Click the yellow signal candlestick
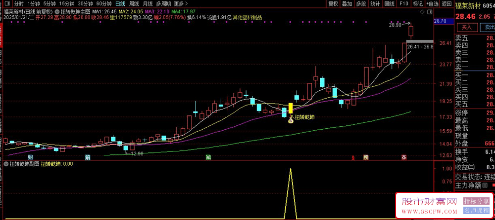Screen dimensions: 495x220 pos(291,108)
